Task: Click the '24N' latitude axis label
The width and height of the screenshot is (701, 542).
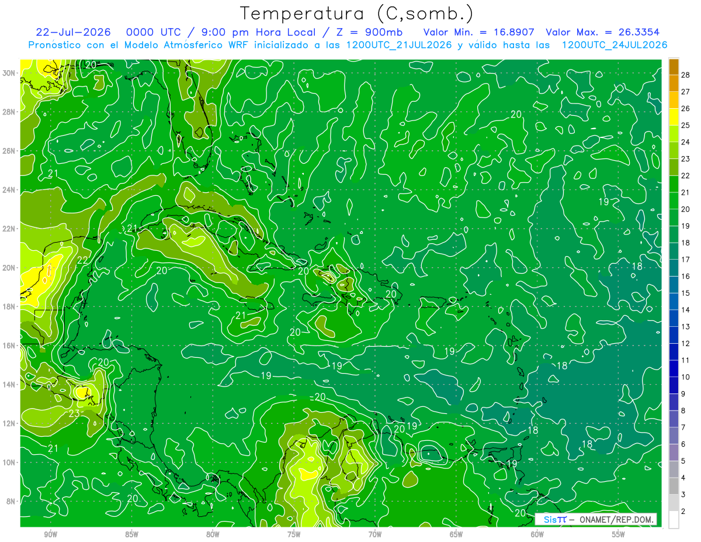Action: click(x=9, y=190)
